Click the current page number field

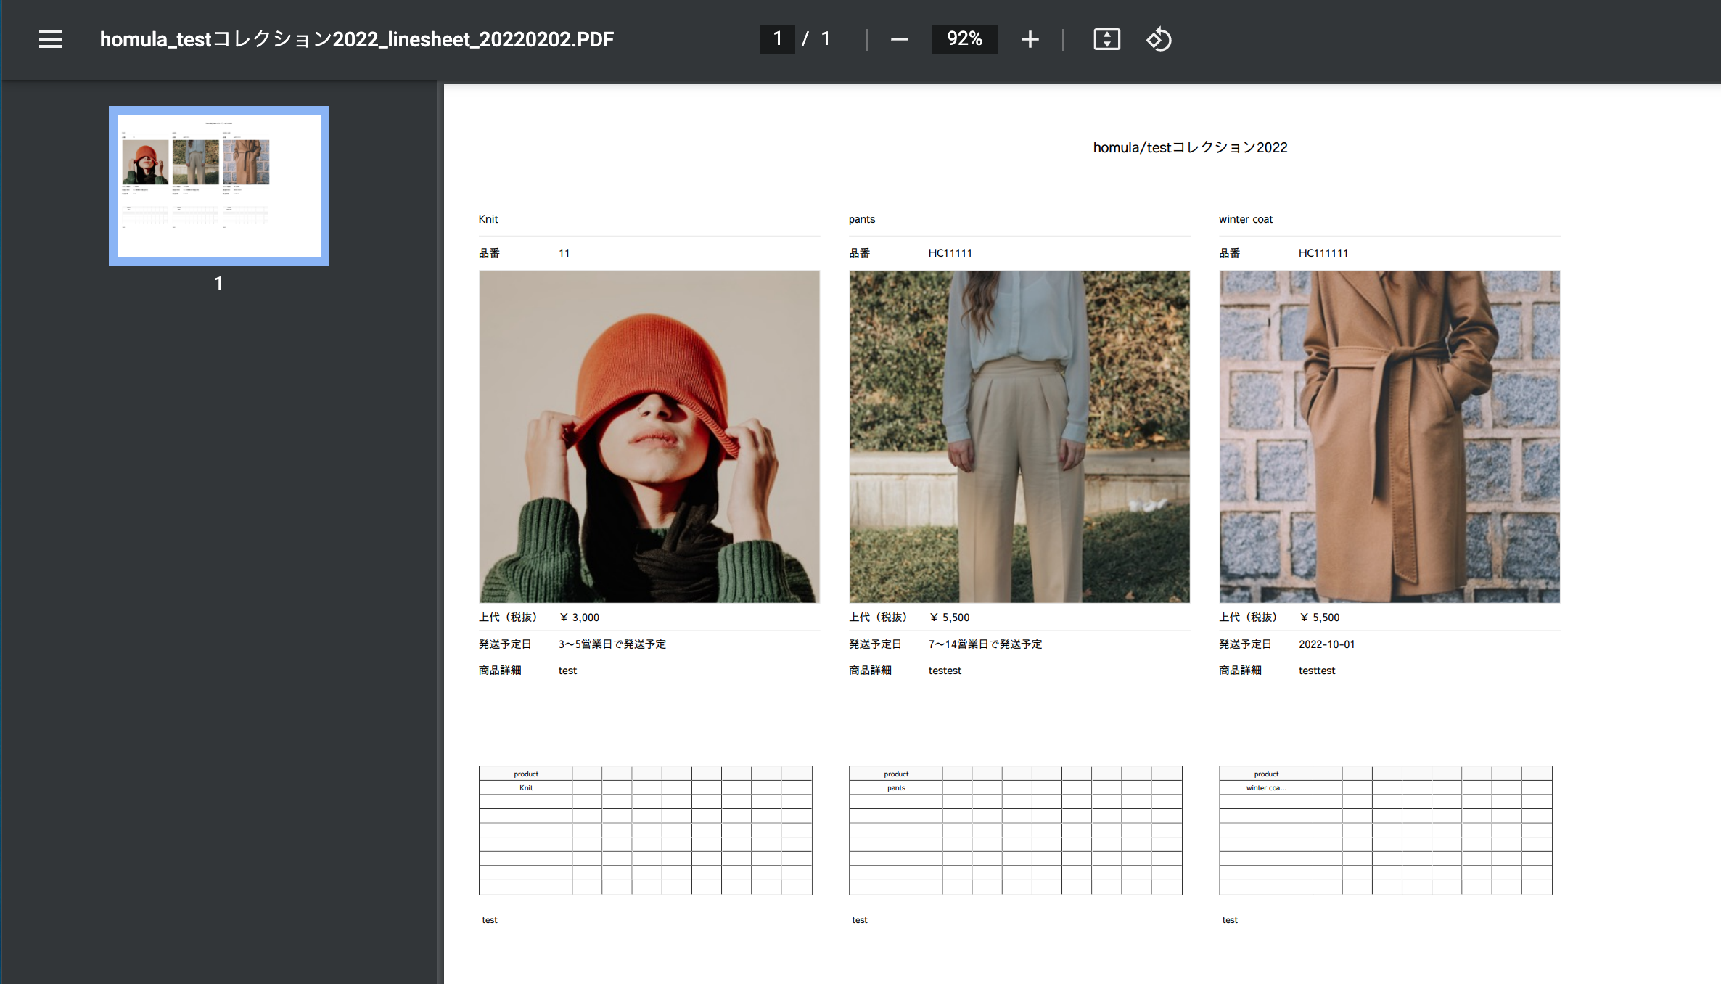[x=778, y=39]
